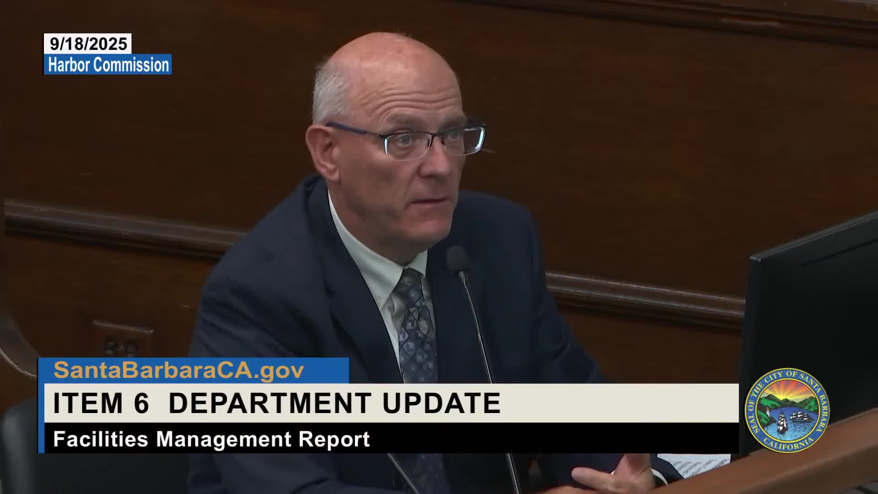878x494 pixels.
Task: Select the Facilities Management Report subtitle
Action: tap(211, 439)
